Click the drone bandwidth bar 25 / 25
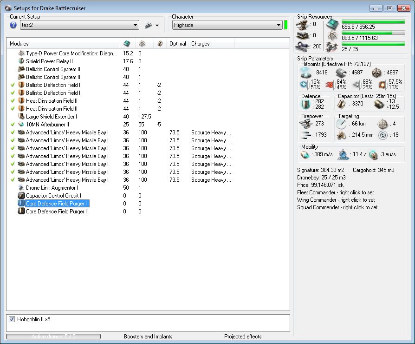This screenshot has height=344, width=415. coord(373,44)
